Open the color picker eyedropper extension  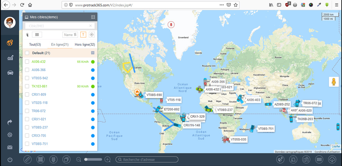(319, 5)
